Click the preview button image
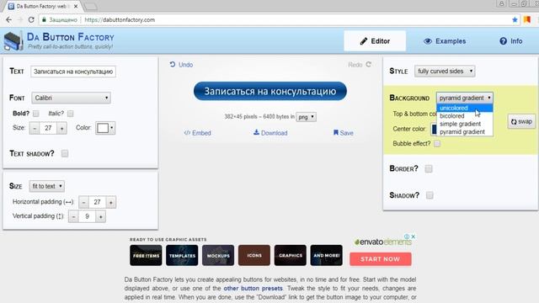 point(270,91)
